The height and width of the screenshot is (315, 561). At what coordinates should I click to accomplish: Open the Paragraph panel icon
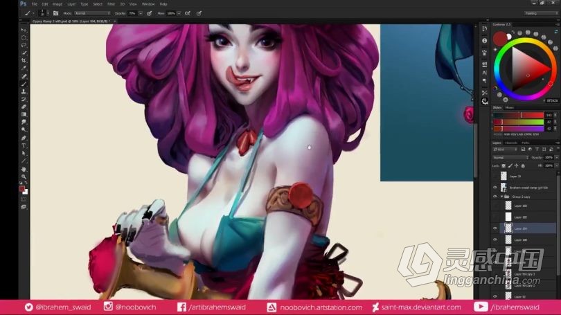click(484, 81)
